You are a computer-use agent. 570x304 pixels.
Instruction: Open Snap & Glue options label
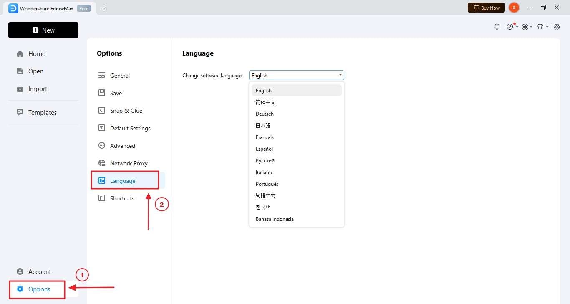coord(126,111)
